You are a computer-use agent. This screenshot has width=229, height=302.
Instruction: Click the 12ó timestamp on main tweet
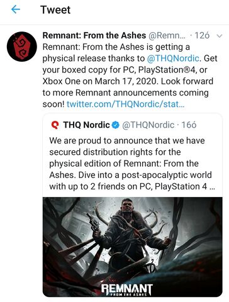(202, 35)
